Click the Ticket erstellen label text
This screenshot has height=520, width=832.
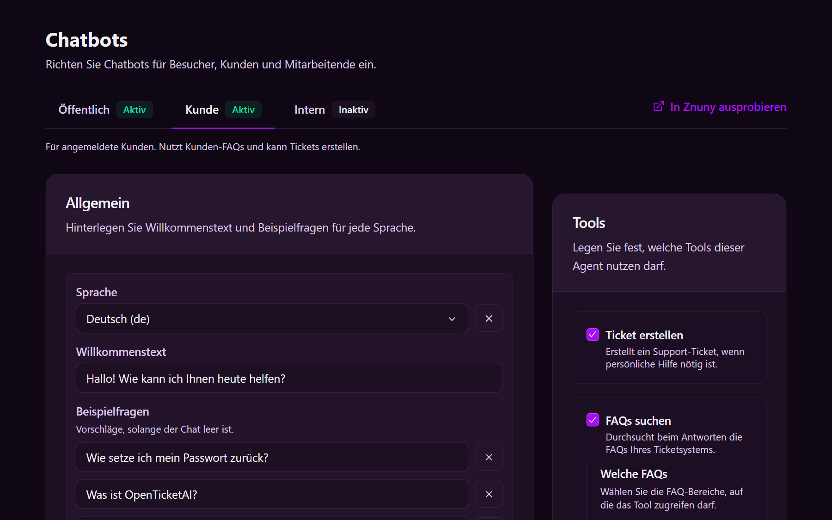click(x=644, y=335)
